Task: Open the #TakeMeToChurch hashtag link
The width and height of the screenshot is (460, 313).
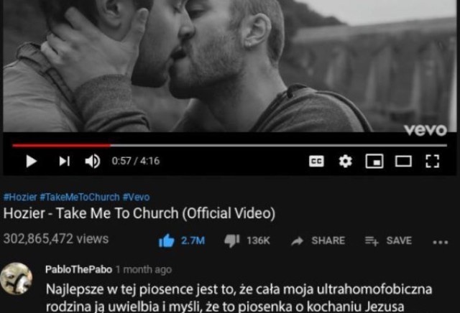Action: [80, 197]
